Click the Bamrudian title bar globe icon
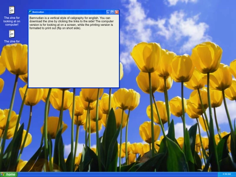The height and width of the screenshot is (177, 236). click(30, 12)
